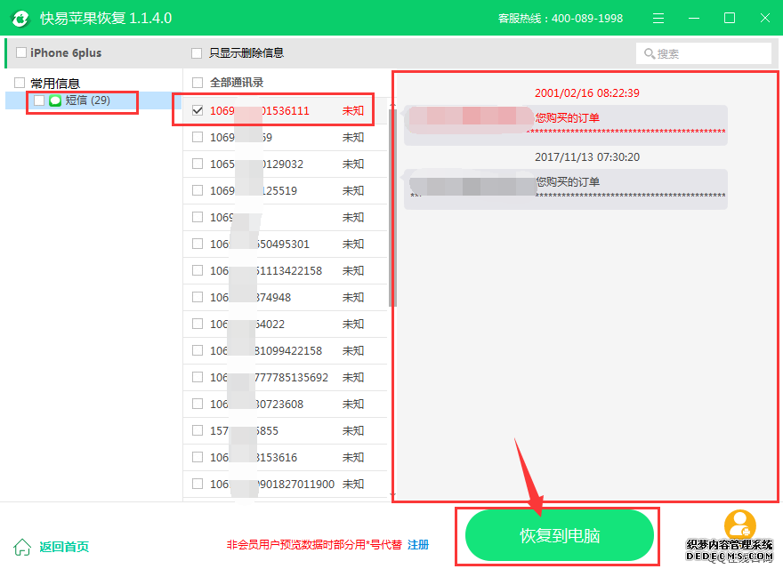Check the contact ending 0129032
Screen dimensions: 783x569
tap(198, 164)
